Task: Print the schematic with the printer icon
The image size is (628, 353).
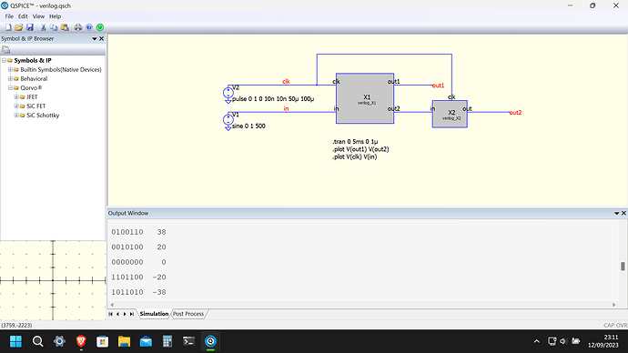Action: click(x=78, y=27)
